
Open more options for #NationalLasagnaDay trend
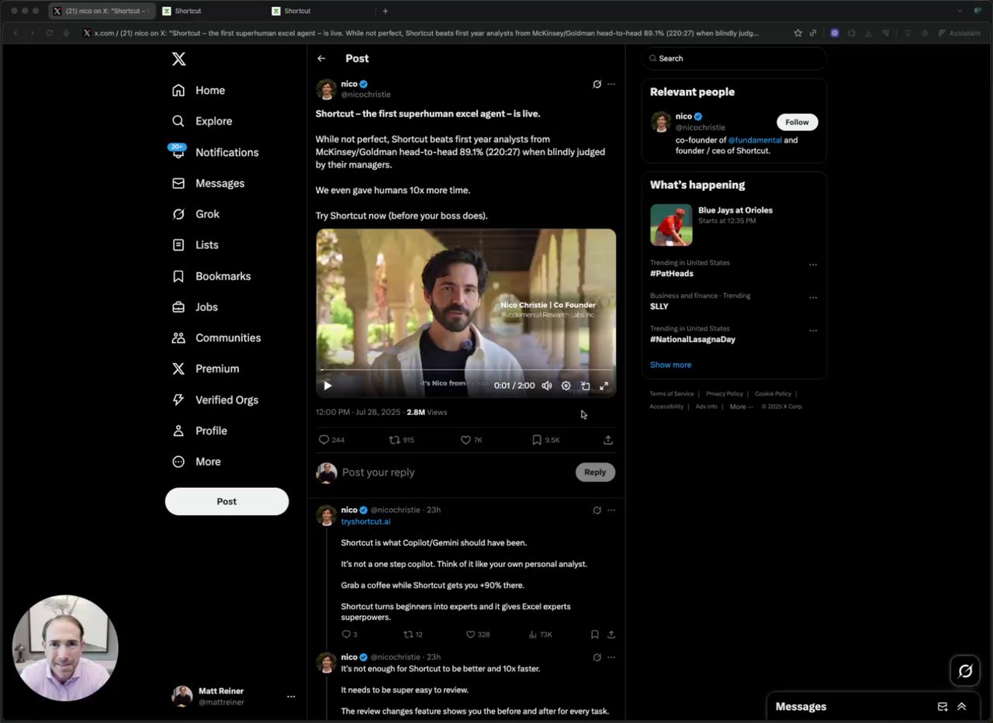813,331
